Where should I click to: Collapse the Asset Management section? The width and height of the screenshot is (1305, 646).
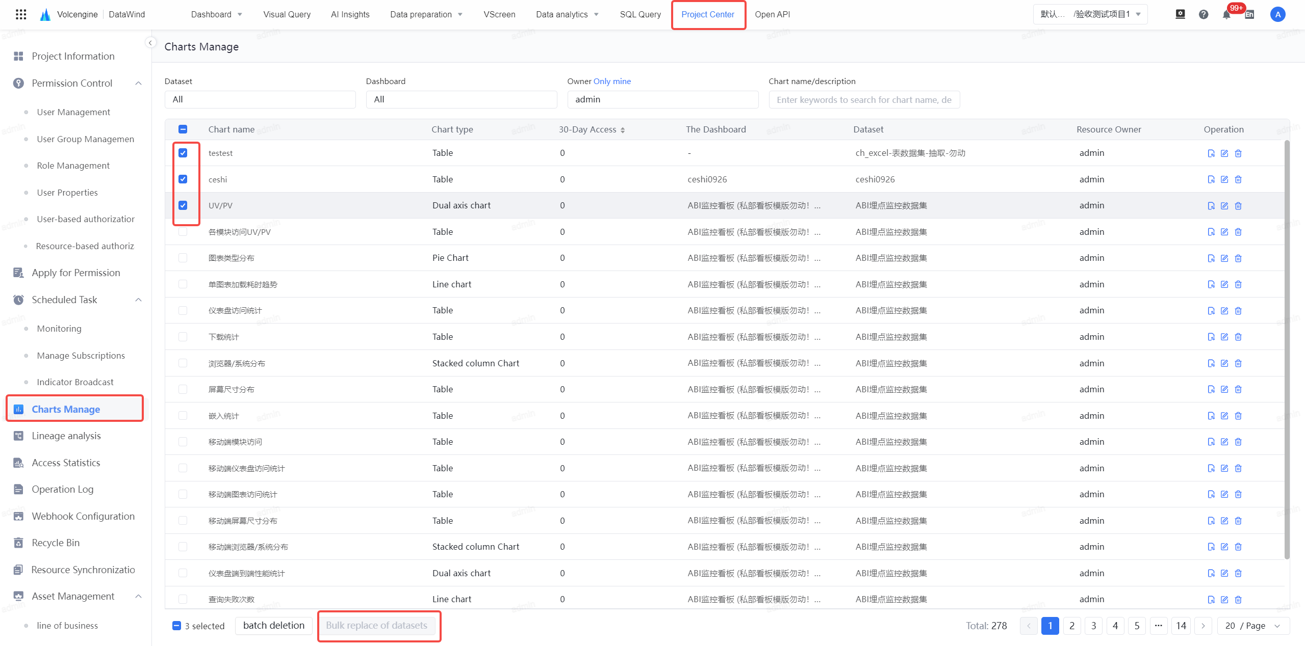[138, 596]
